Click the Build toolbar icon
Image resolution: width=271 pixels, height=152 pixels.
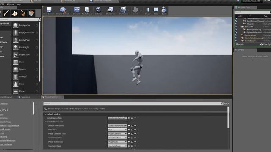coord(135,11)
